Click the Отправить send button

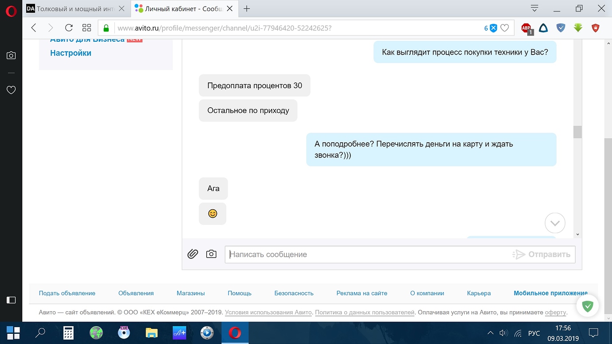pyautogui.click(x=542, y=254)
